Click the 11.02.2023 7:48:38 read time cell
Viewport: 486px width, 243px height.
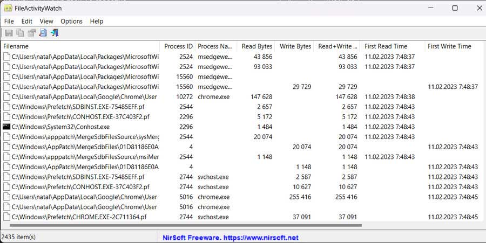pos(389,97)
